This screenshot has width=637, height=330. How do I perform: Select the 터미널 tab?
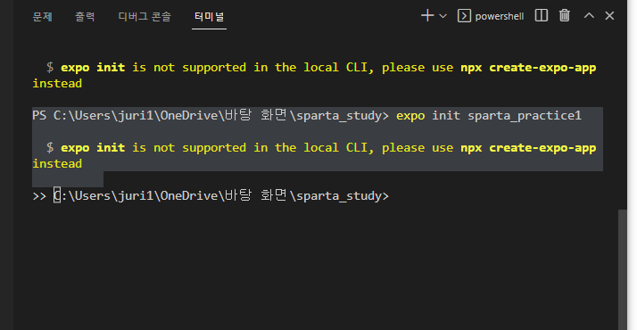point(209,17)
